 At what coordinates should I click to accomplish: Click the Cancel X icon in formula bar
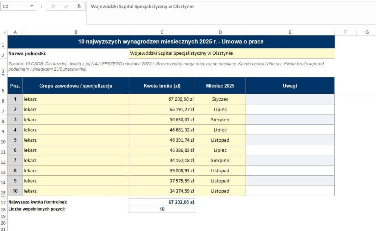[53, 6]
